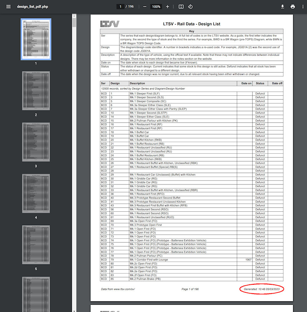Print the design list PDF

point(292,7)
